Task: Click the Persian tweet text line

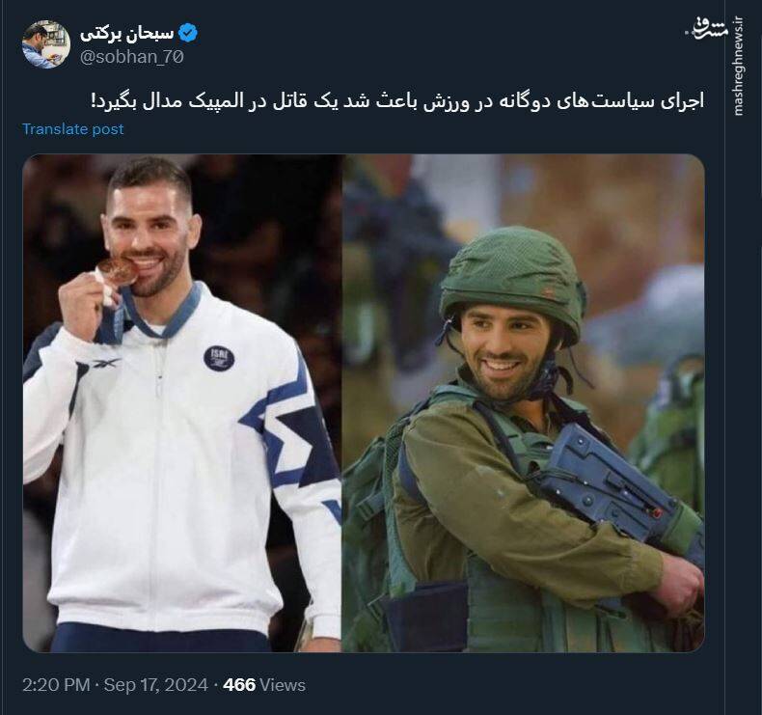Action: point(397,101)
